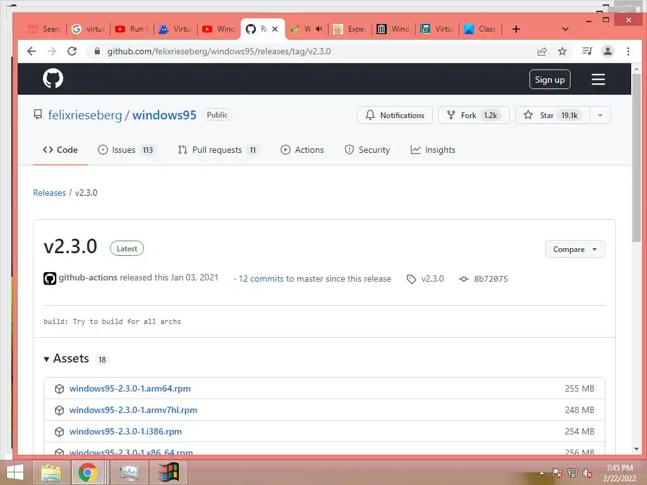Open File Explorer from the taskbar
Viewport: 647px width, 485px height.
pos(51,472)
